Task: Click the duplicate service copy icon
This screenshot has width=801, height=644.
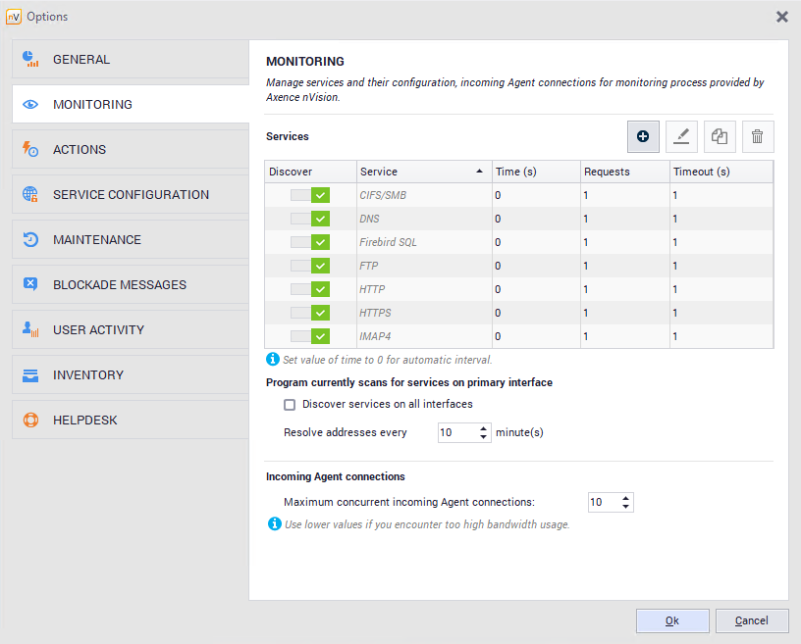Action: pyautogui.click(x=720, y=137)
